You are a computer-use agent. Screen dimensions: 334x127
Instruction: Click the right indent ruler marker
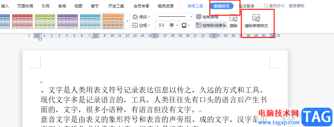[93, 37]
